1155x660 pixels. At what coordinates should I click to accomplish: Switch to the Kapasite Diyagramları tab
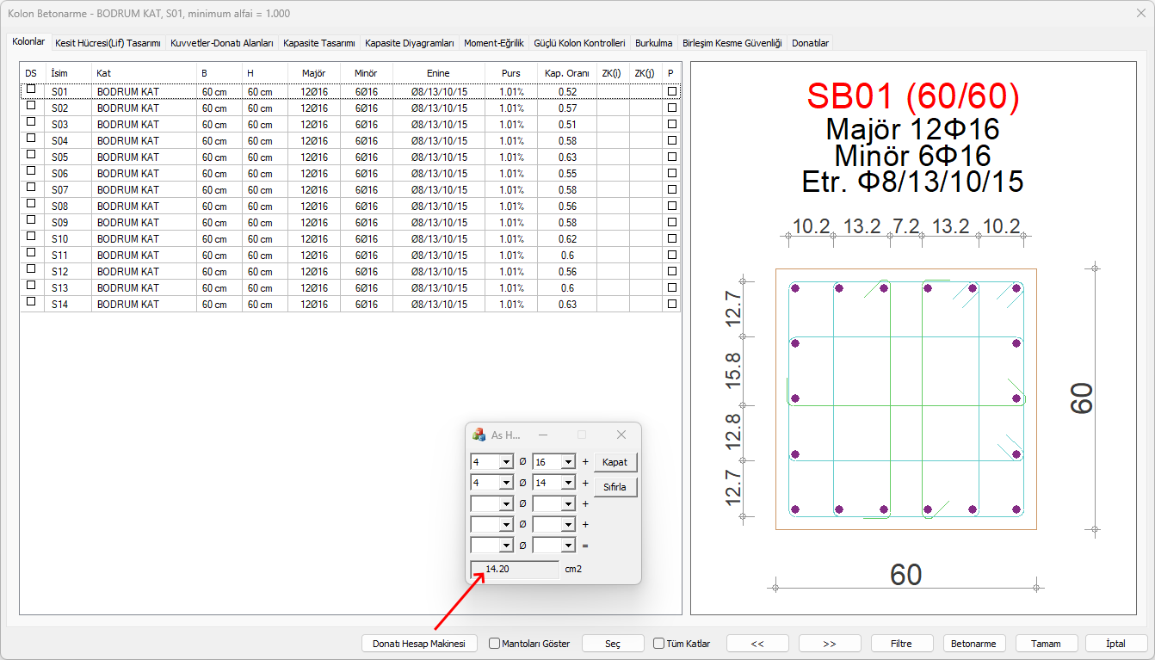pyautogui.click(x=409, y=42)
